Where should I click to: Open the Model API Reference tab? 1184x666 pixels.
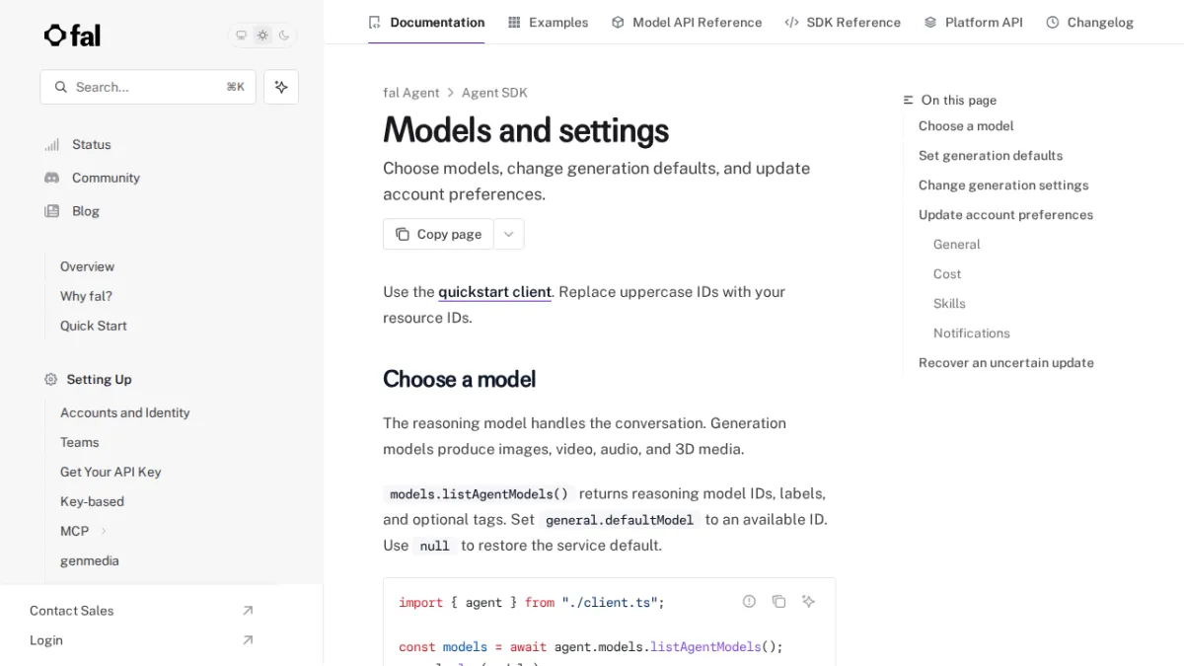(687, 22)
